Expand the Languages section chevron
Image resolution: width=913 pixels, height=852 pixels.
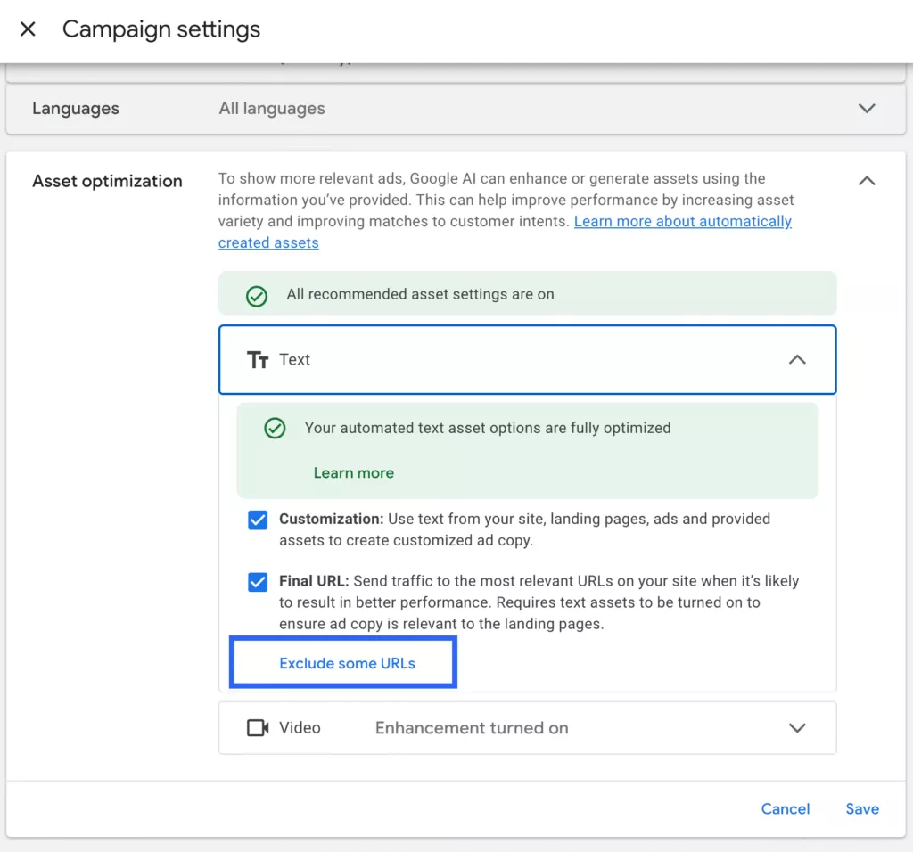(867, 108)
